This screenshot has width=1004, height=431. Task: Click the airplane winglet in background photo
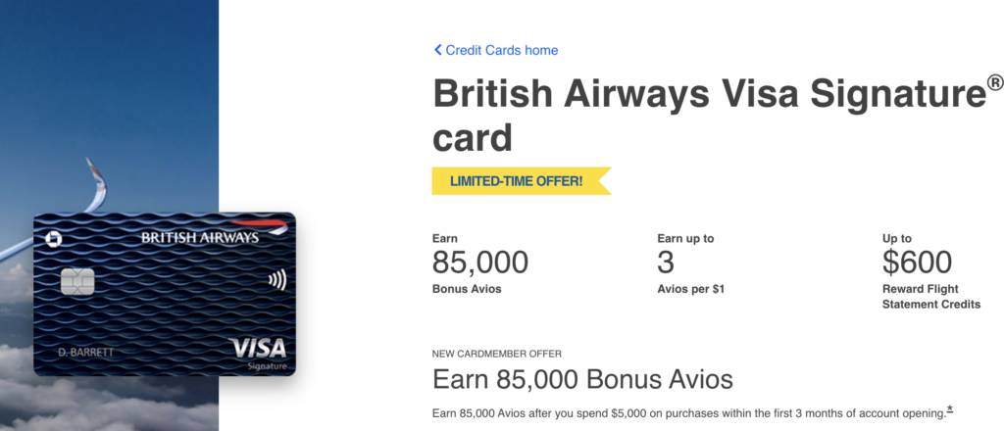(97, 185)
